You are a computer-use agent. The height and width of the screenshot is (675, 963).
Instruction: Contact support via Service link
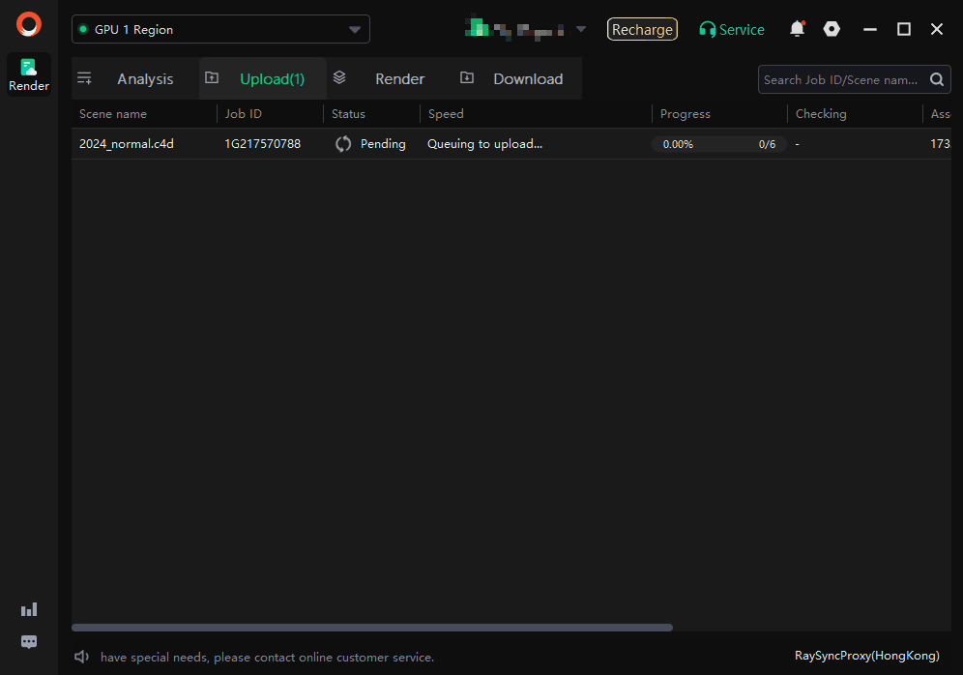(732, 30)
